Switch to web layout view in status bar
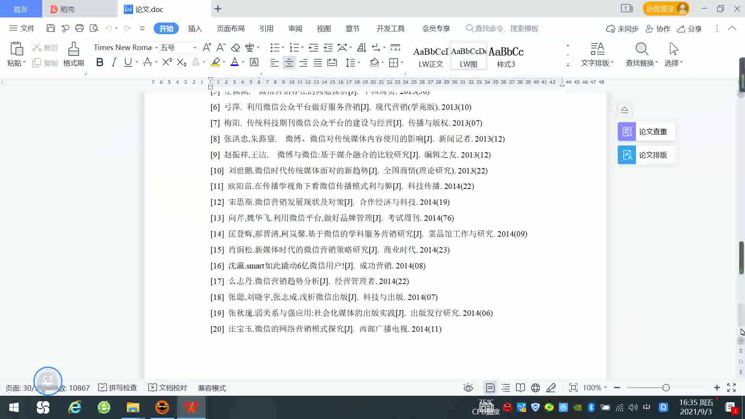Image resolution: width=745 pixels, height=419 pixels. click(535, 388)
